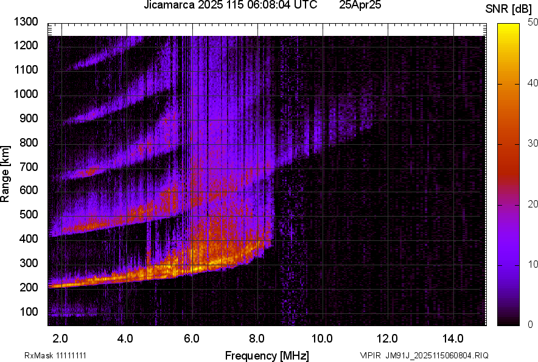The height and width of the screenshot is (362, 538).
Task: Click the range tick label '1200'
Action: click(x=26, y=45)
